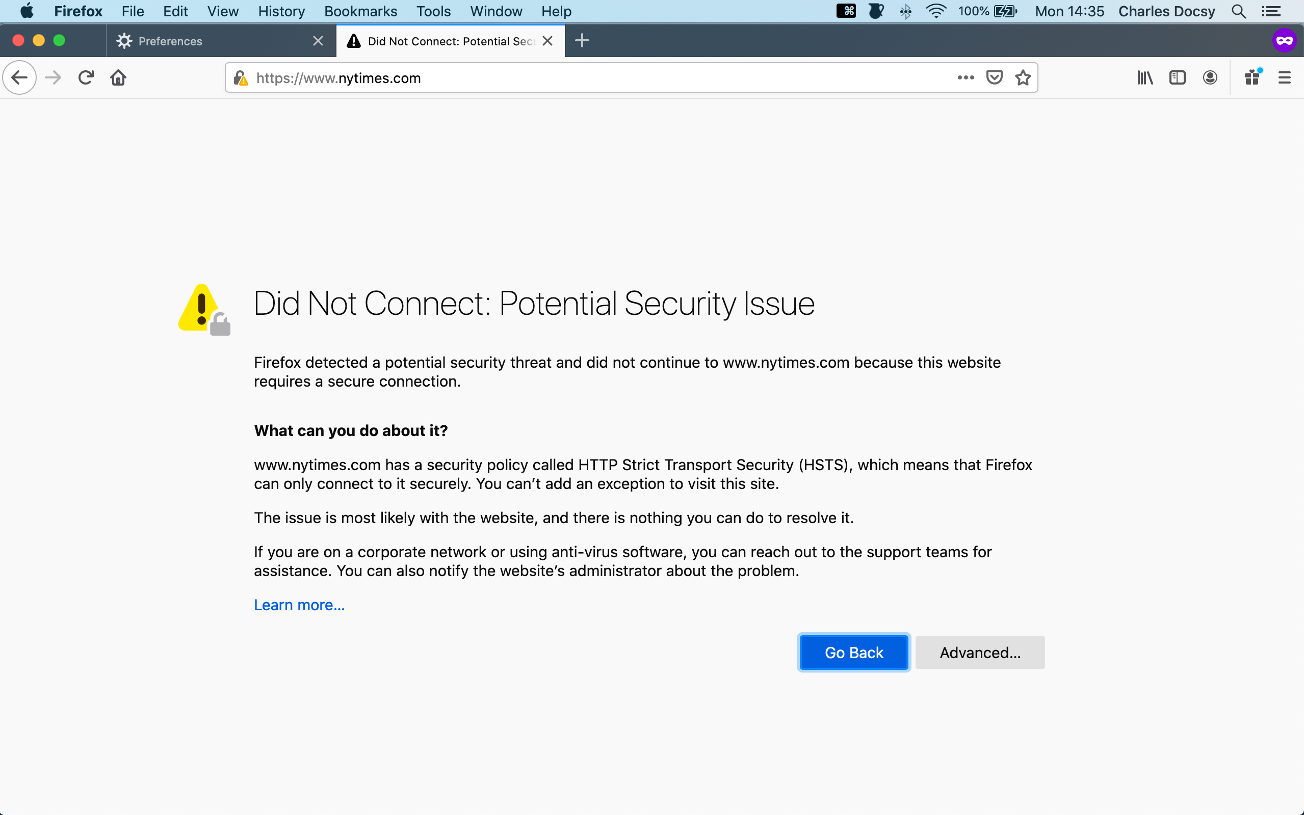1304x815 pixels.
Task: Open the What's New gift icon
Action: tap(1252, 77)
